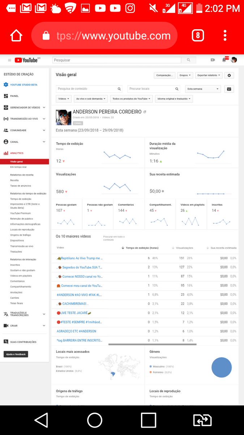Click the content search magnifier icon
The image size is (244, 435).
click(119, 89)
